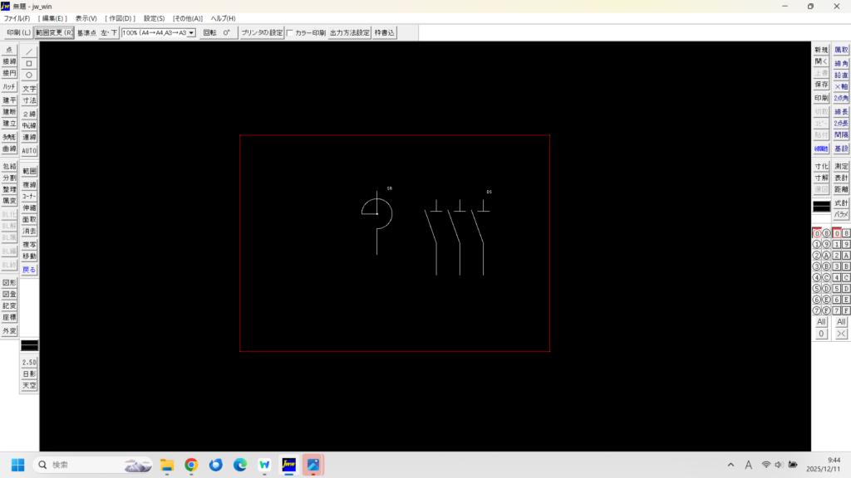Activate the 文字 text tool
851x478 pixels.
pos(29,89)
